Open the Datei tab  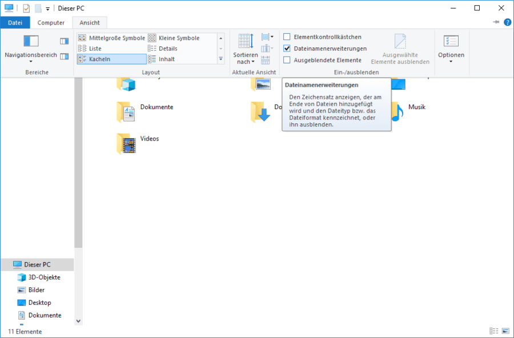pyautogui.click(x=15, y=23)
